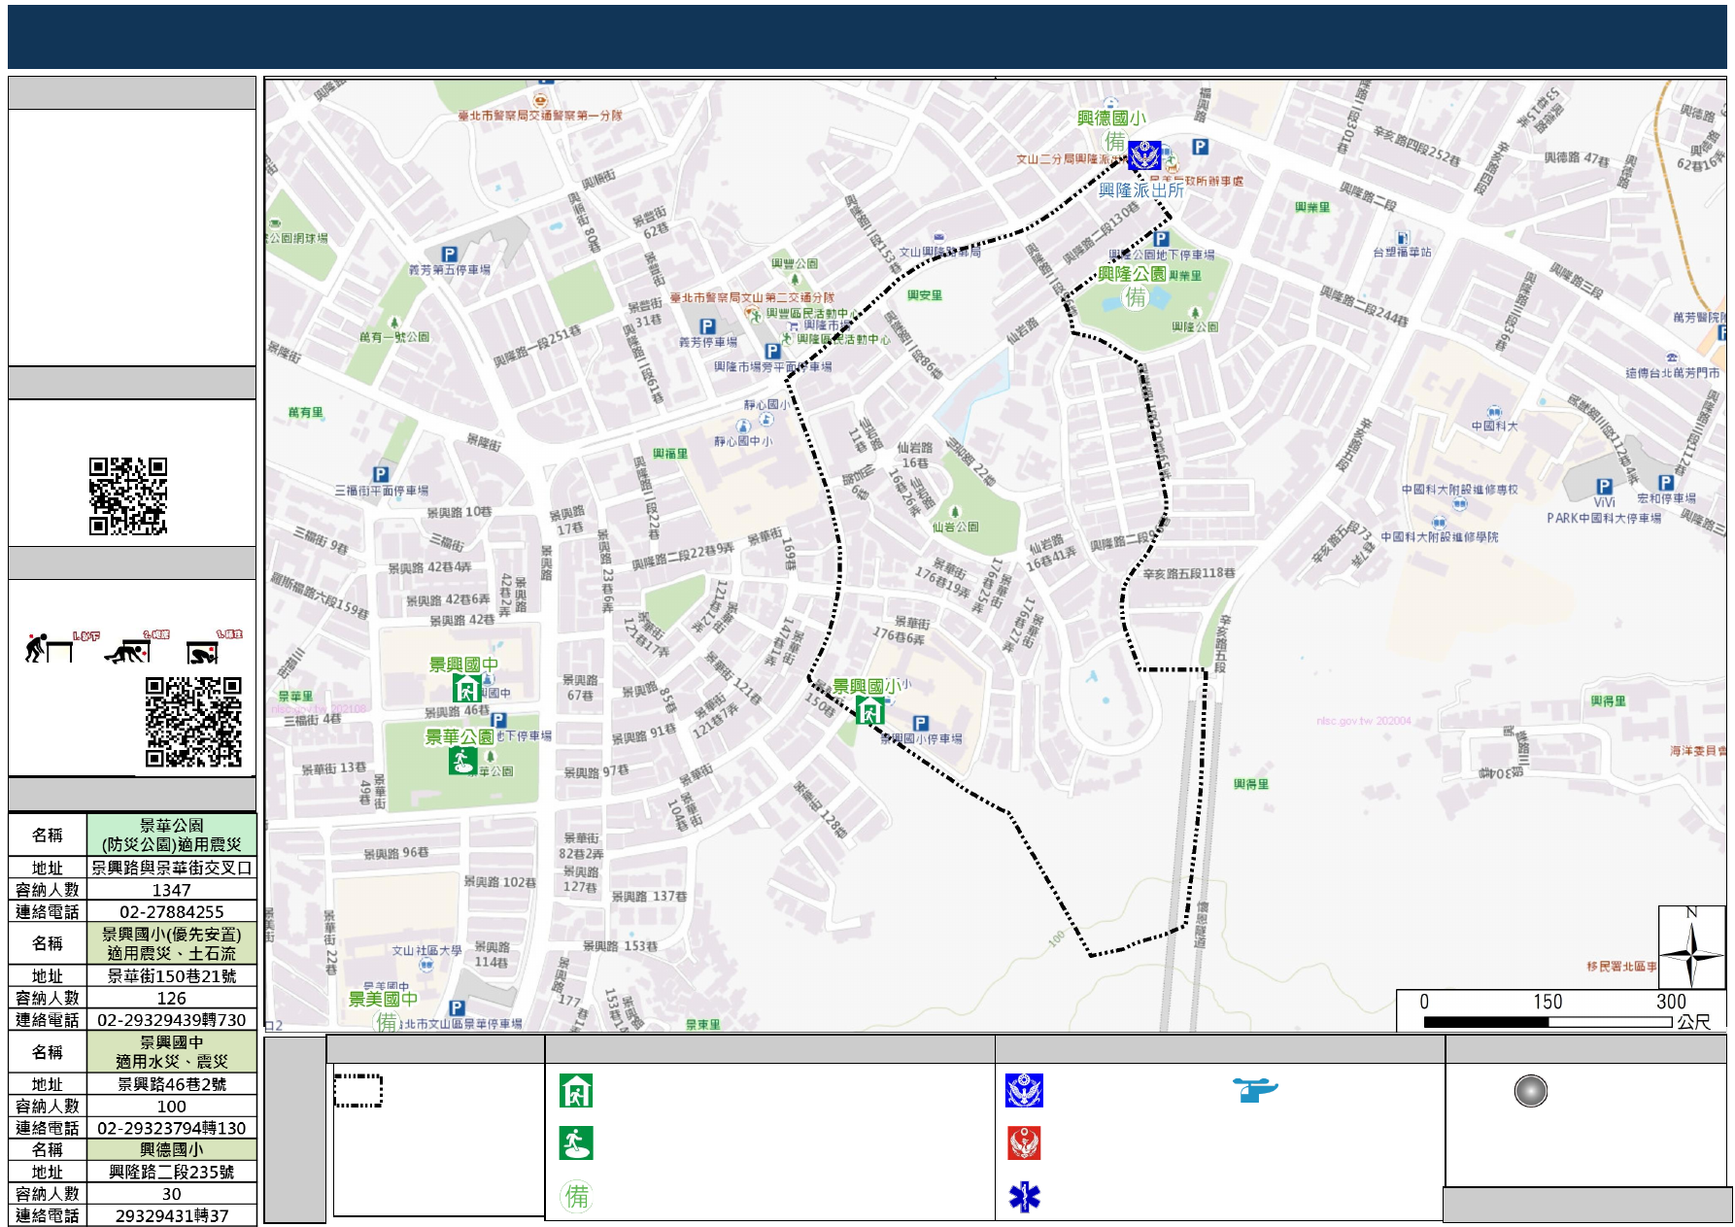Screen dimensions: 1735x1227
Task: Click capacity value 126
Action: [x=172, y=998]
